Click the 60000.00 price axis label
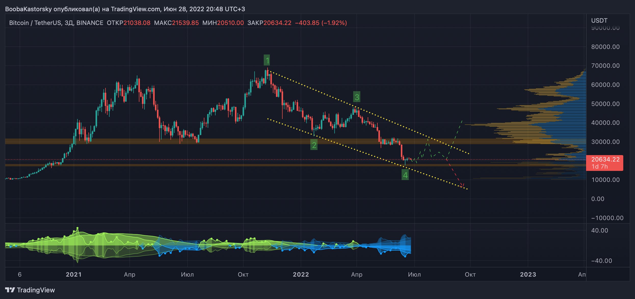 point(605,85)
